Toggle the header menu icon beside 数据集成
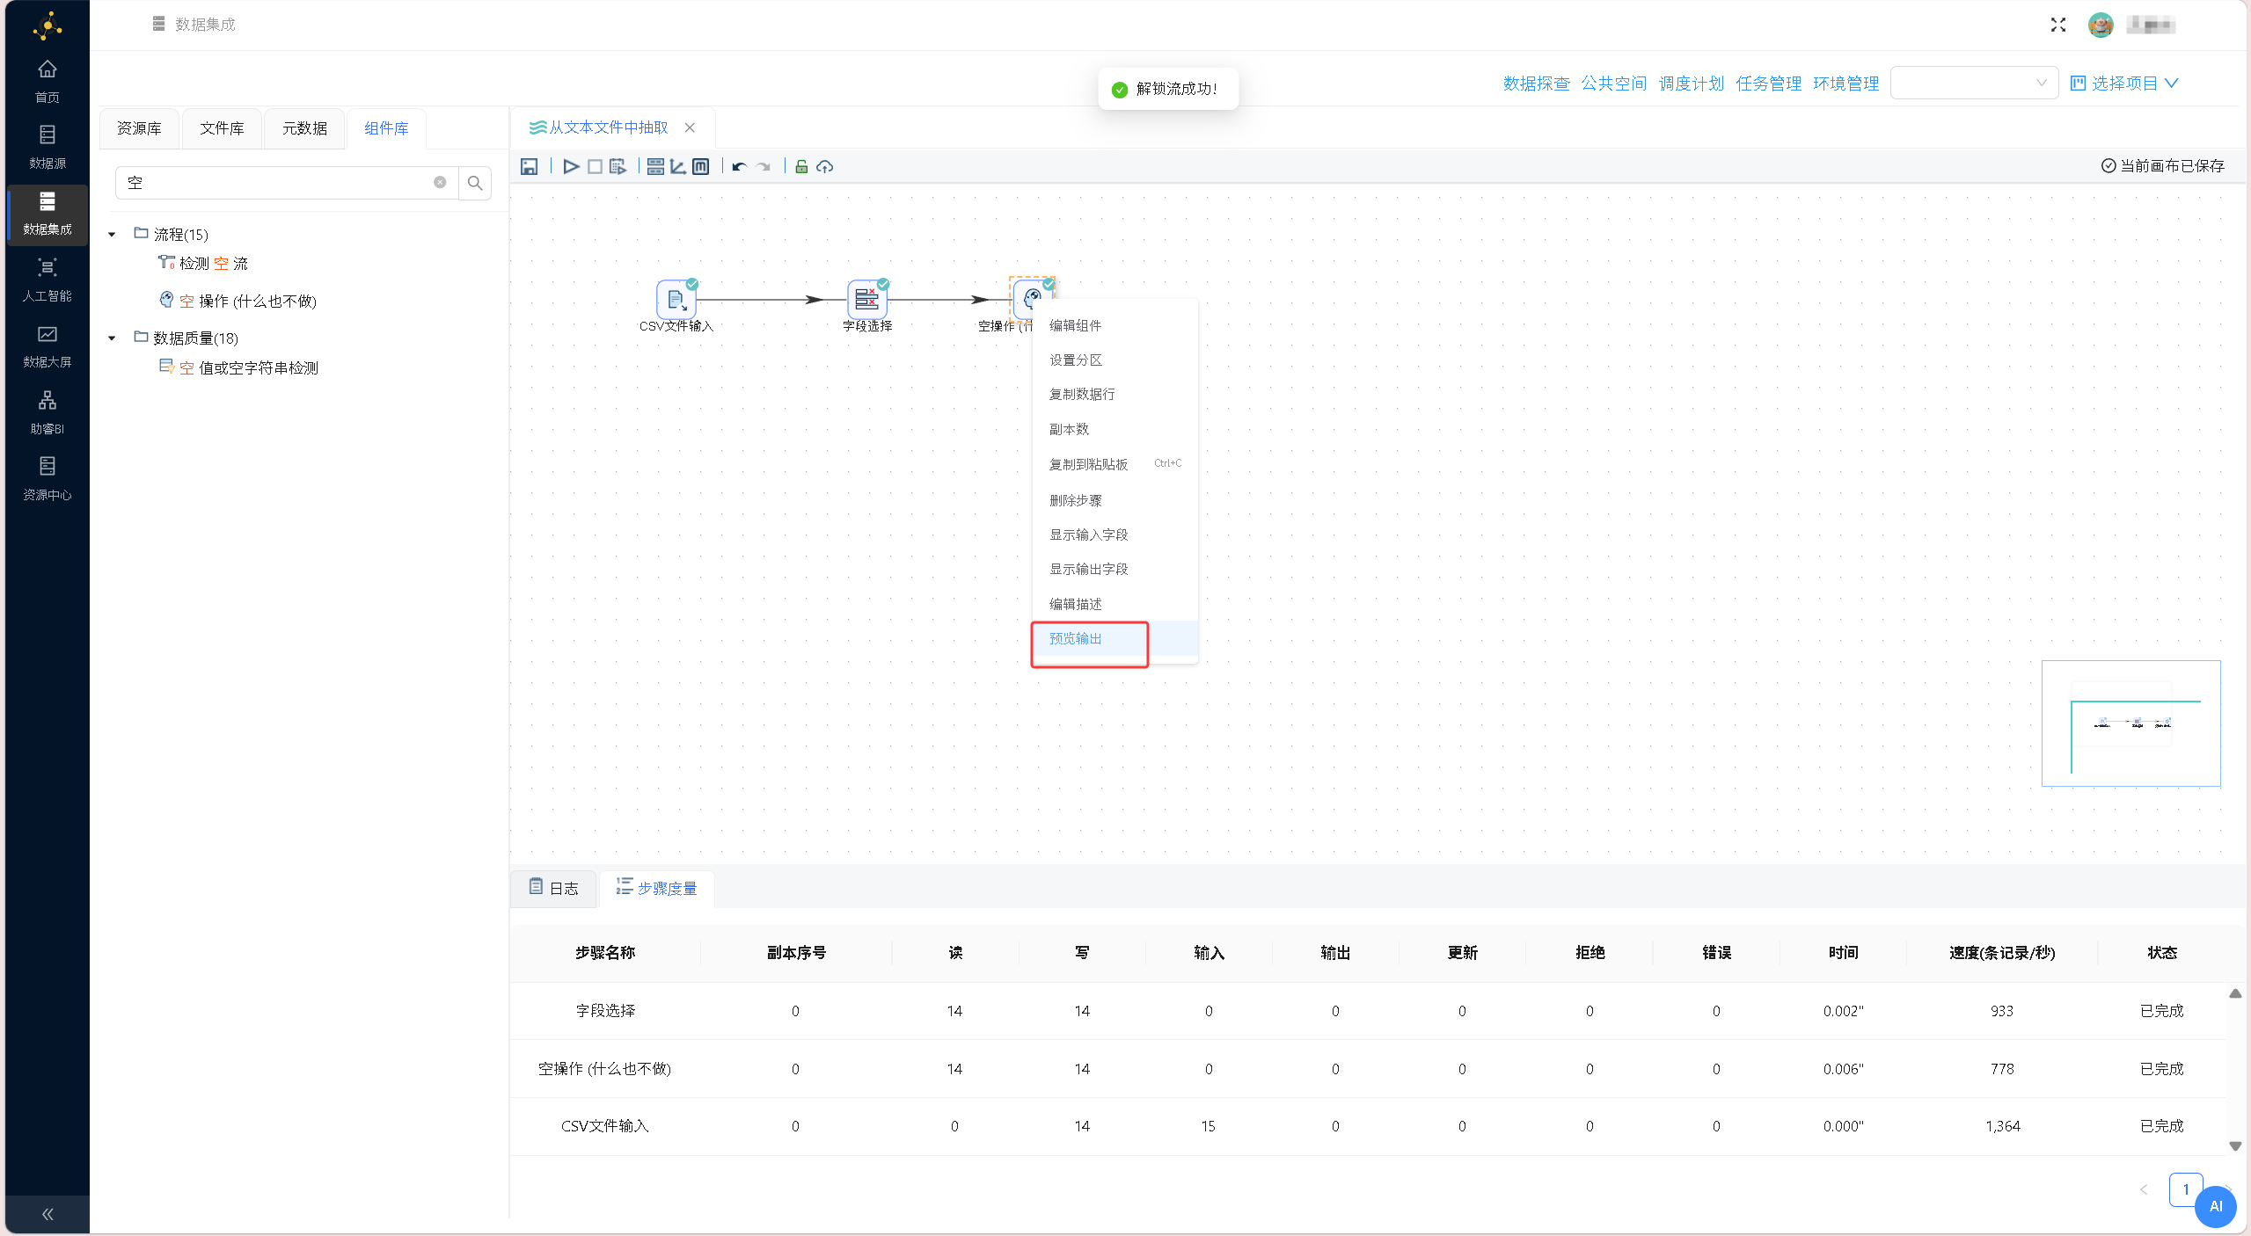The height and width of the screenshot is (1236, 2251). (x=158, y=24)
